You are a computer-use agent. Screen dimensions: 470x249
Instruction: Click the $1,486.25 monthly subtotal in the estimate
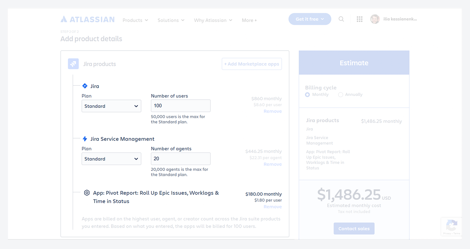pyautogui.click(x=381, y=121)
